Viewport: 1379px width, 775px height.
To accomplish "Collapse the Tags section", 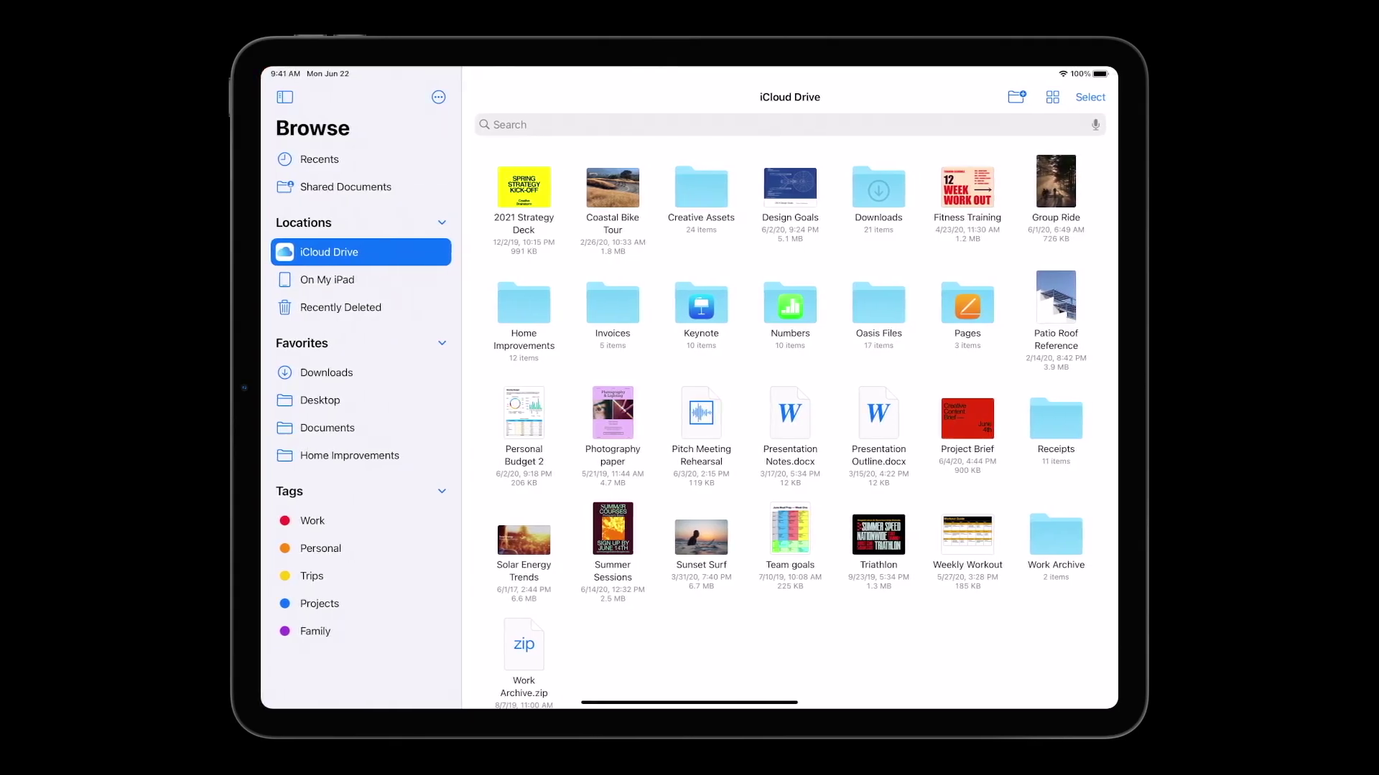I will click(x=442, y=491).
